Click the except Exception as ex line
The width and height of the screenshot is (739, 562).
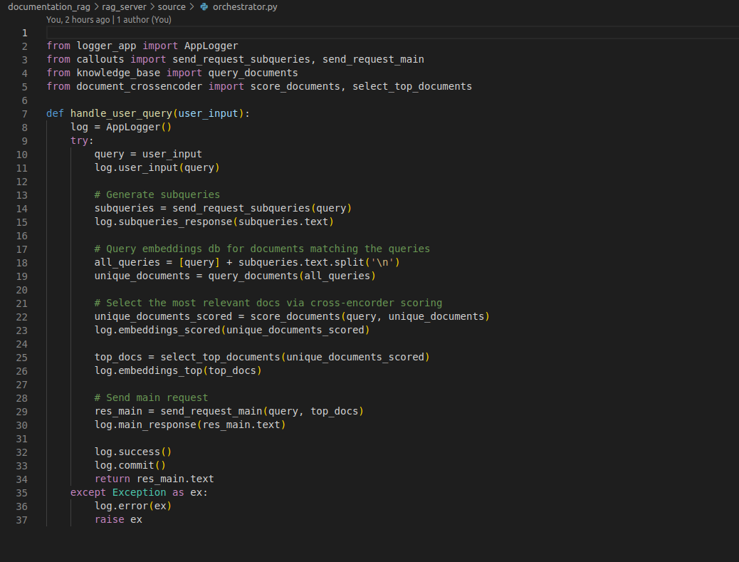pos(139,492)
